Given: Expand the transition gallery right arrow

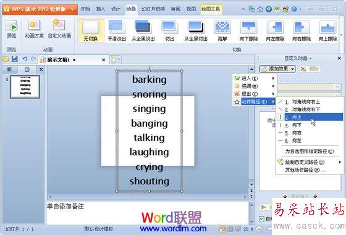Looking at the screenshot, I should (x=341, y=35).
